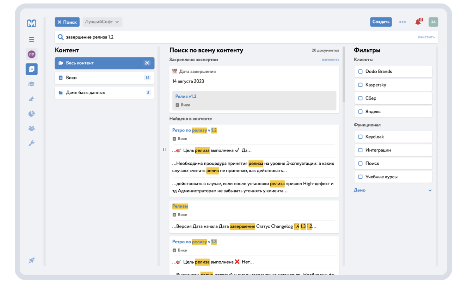The height and width of the screenshot is (283, 464).
Task: Open the pie chart analytics icon
Action: 31,114
